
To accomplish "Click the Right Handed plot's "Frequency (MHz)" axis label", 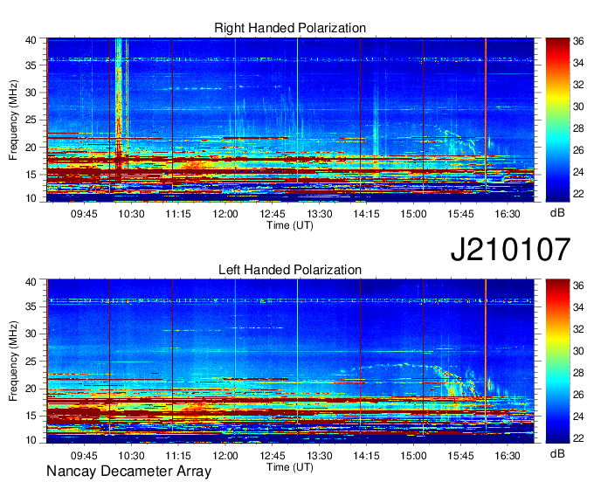I will pyautogui.click(x=13, y=120).
